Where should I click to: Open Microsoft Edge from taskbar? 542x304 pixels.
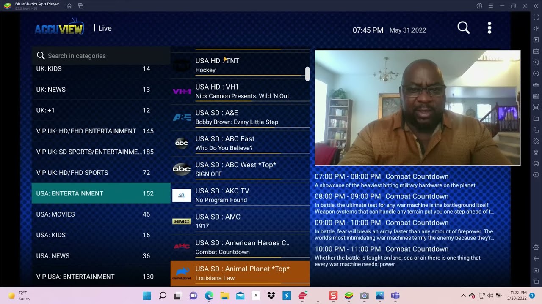pyautogui.click(x=209, y=296)
